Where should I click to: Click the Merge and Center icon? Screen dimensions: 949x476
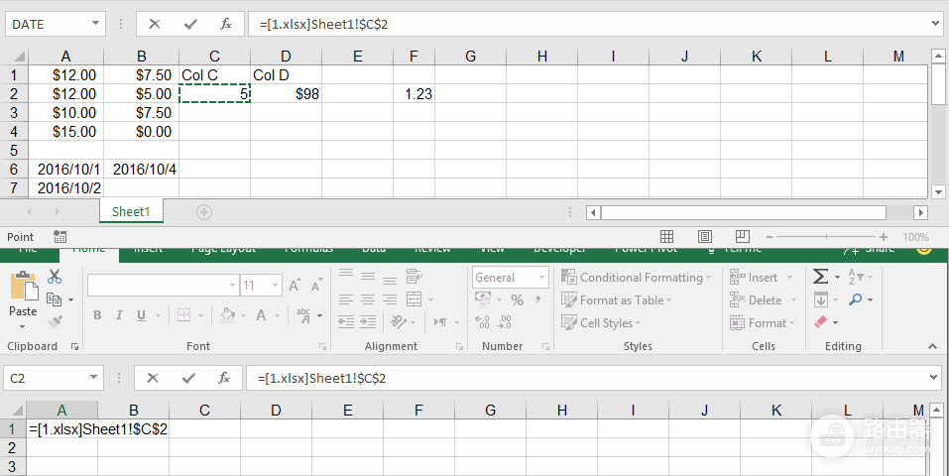414,299
